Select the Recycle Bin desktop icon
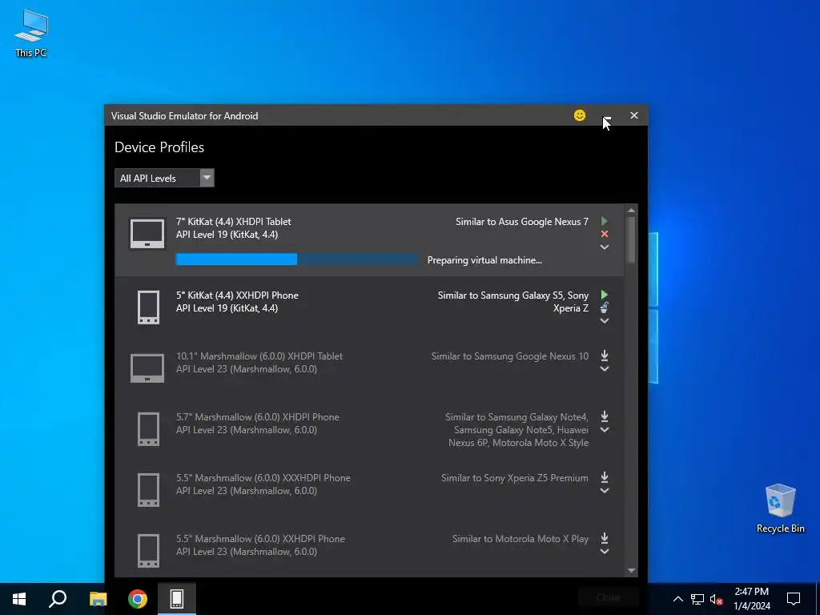The width and height of the screenshot is (820, 615). 780,508
